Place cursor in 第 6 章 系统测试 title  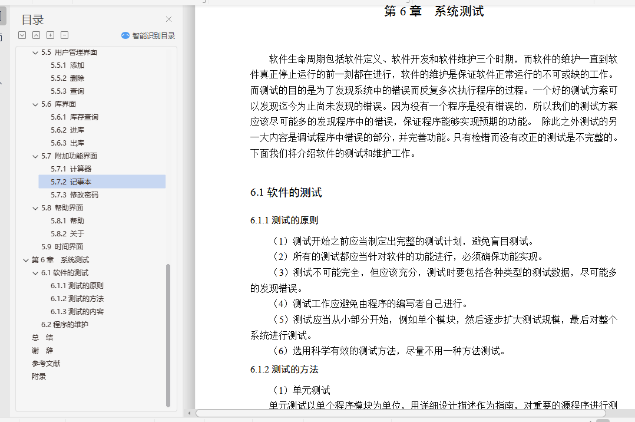point(434,11)
